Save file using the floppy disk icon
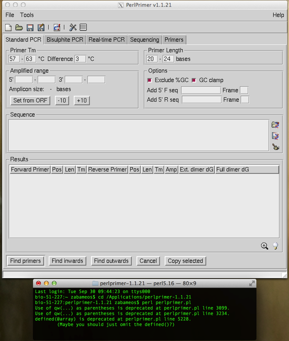The height and width of the screenshot is (341, 289). 30,27
